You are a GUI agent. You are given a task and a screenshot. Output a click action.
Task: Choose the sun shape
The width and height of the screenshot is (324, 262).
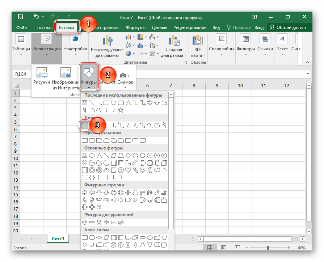point(143,170)
